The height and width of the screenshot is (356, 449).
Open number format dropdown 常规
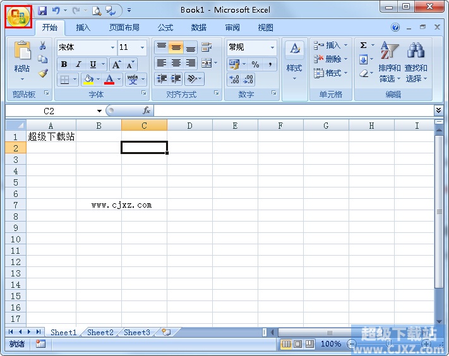tap(272, 47)
